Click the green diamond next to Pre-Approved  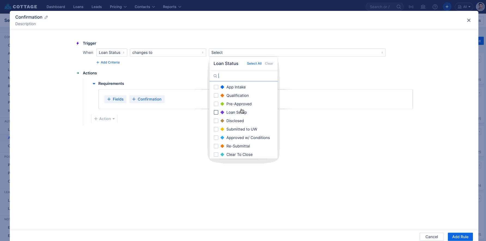[x=222, y=104]
